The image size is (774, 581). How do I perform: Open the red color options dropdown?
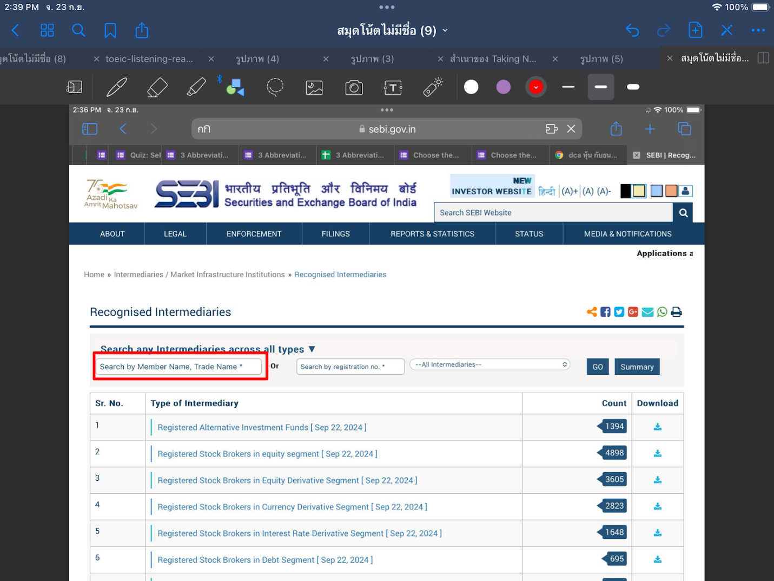535,87
